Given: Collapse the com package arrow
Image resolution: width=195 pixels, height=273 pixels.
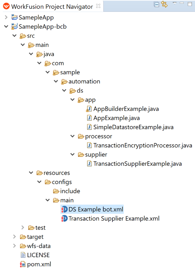Looking at the screenshot, I should click(x=40, y=63).
